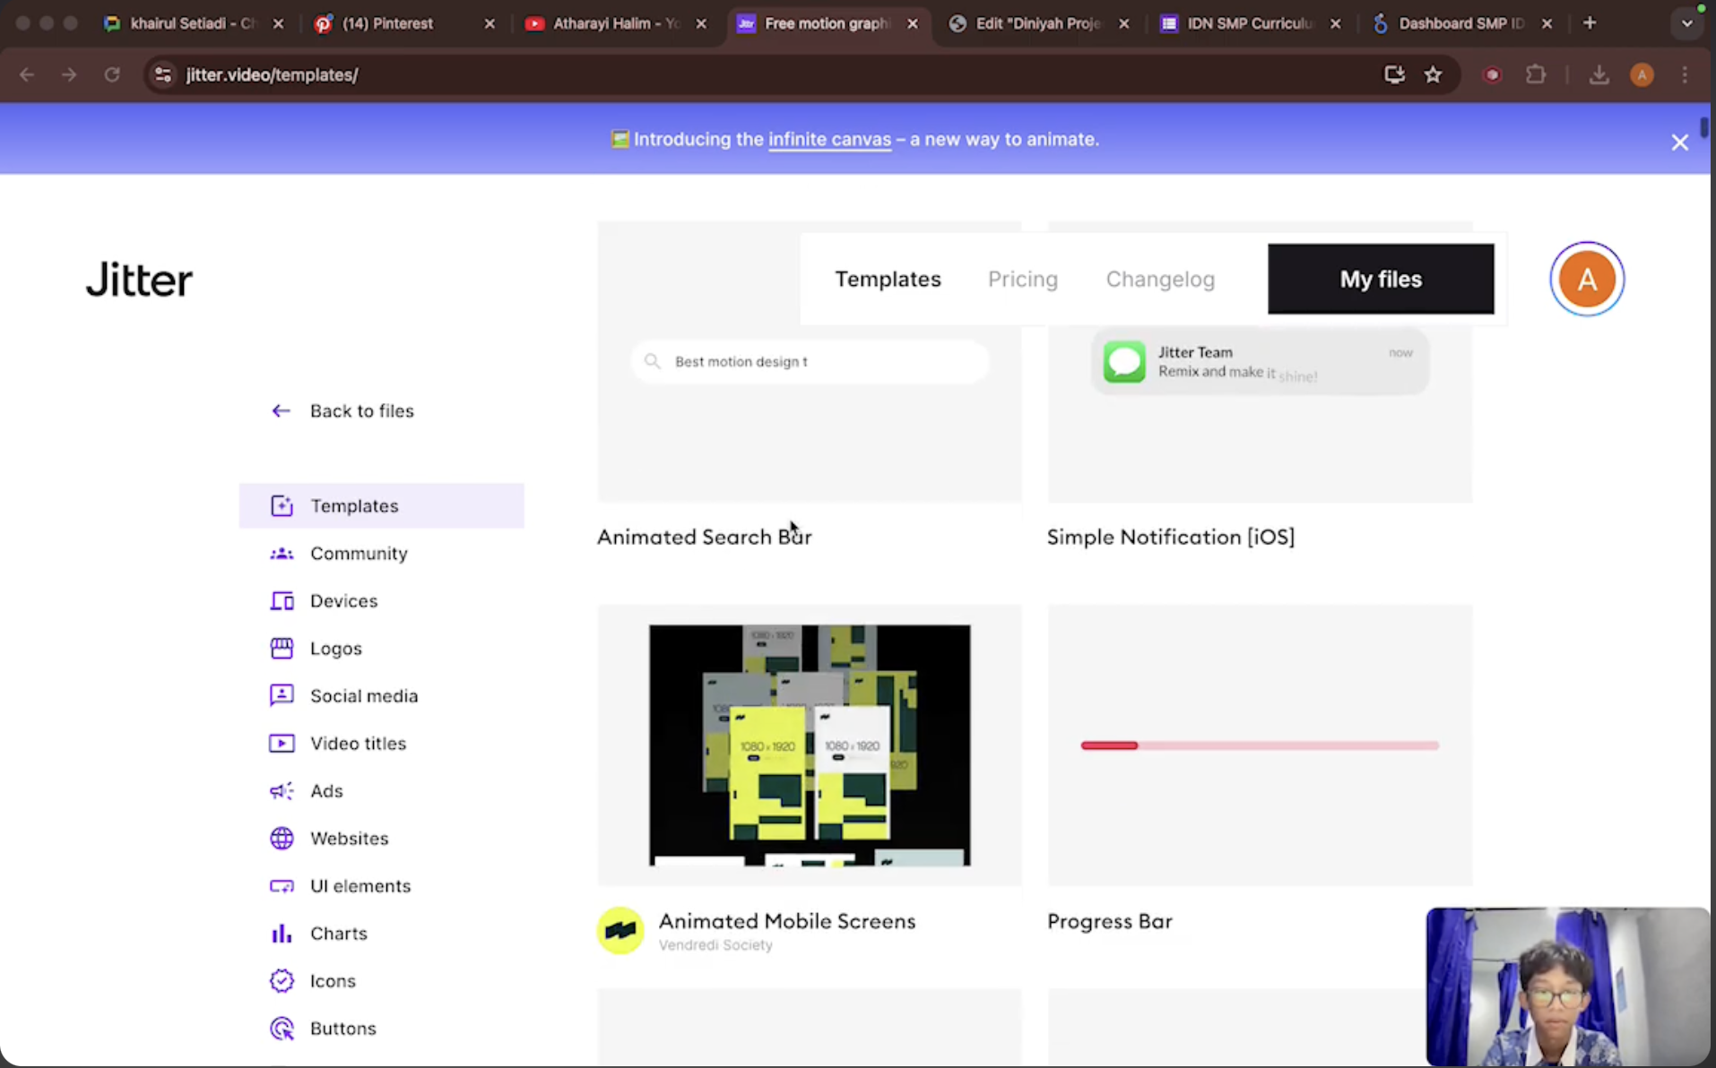Switch to the Dashboard SMP tab

1461,23
